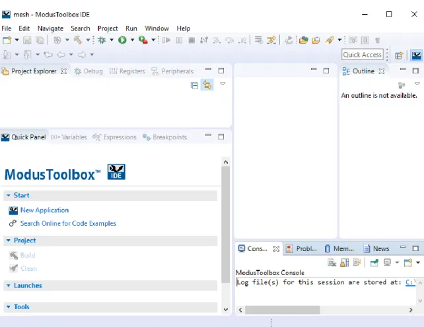Click the Open Task folder icon
The width and height of the screenshot is (424, 327).
[316, 40]
